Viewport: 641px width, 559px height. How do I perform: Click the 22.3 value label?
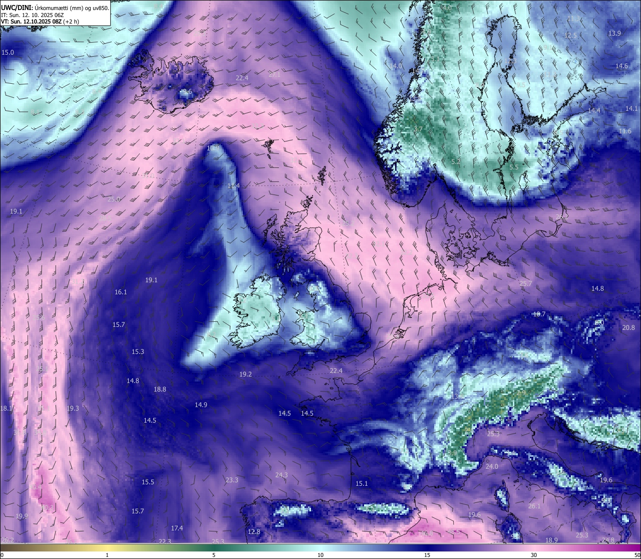[x=165, y=541]
